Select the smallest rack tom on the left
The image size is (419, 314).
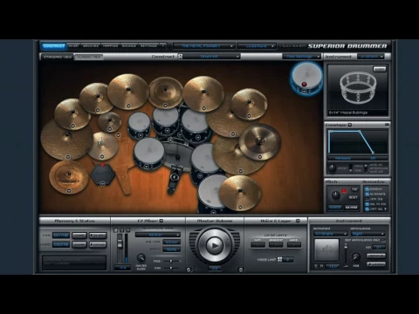(x=139, y=125)
